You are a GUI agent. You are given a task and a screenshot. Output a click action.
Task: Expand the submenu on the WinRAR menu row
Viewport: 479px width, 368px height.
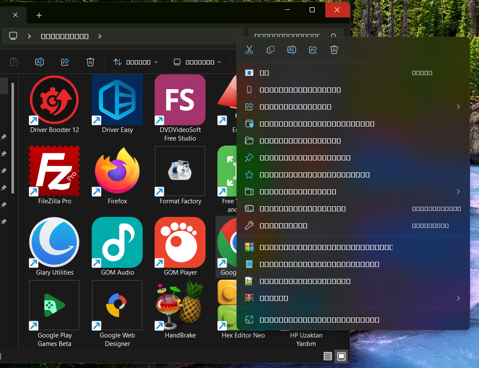458,298
